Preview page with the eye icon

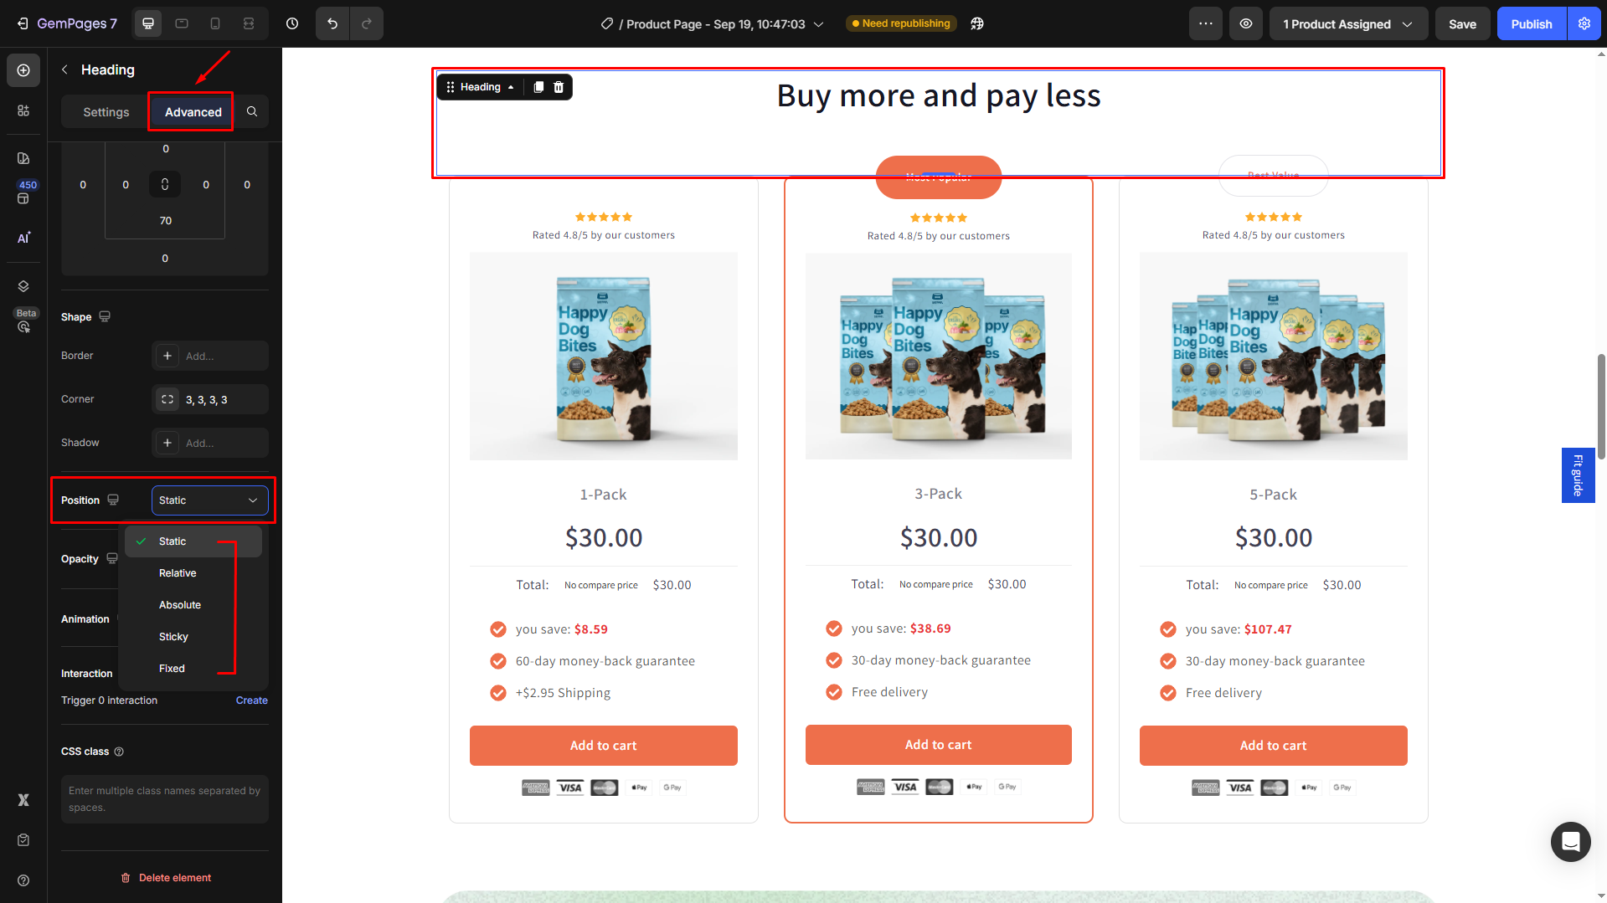coord(1246,23)
